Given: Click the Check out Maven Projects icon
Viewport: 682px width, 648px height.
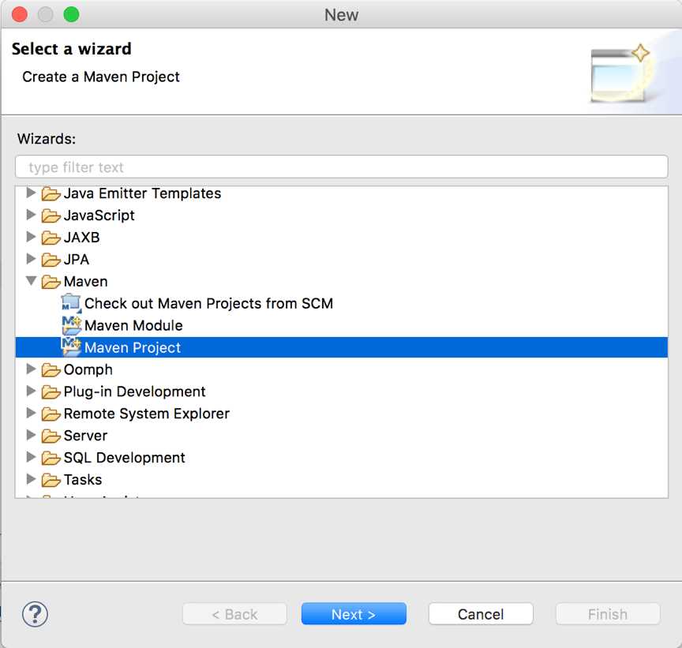Looking at the screenshot, I should tap(72, 303).
